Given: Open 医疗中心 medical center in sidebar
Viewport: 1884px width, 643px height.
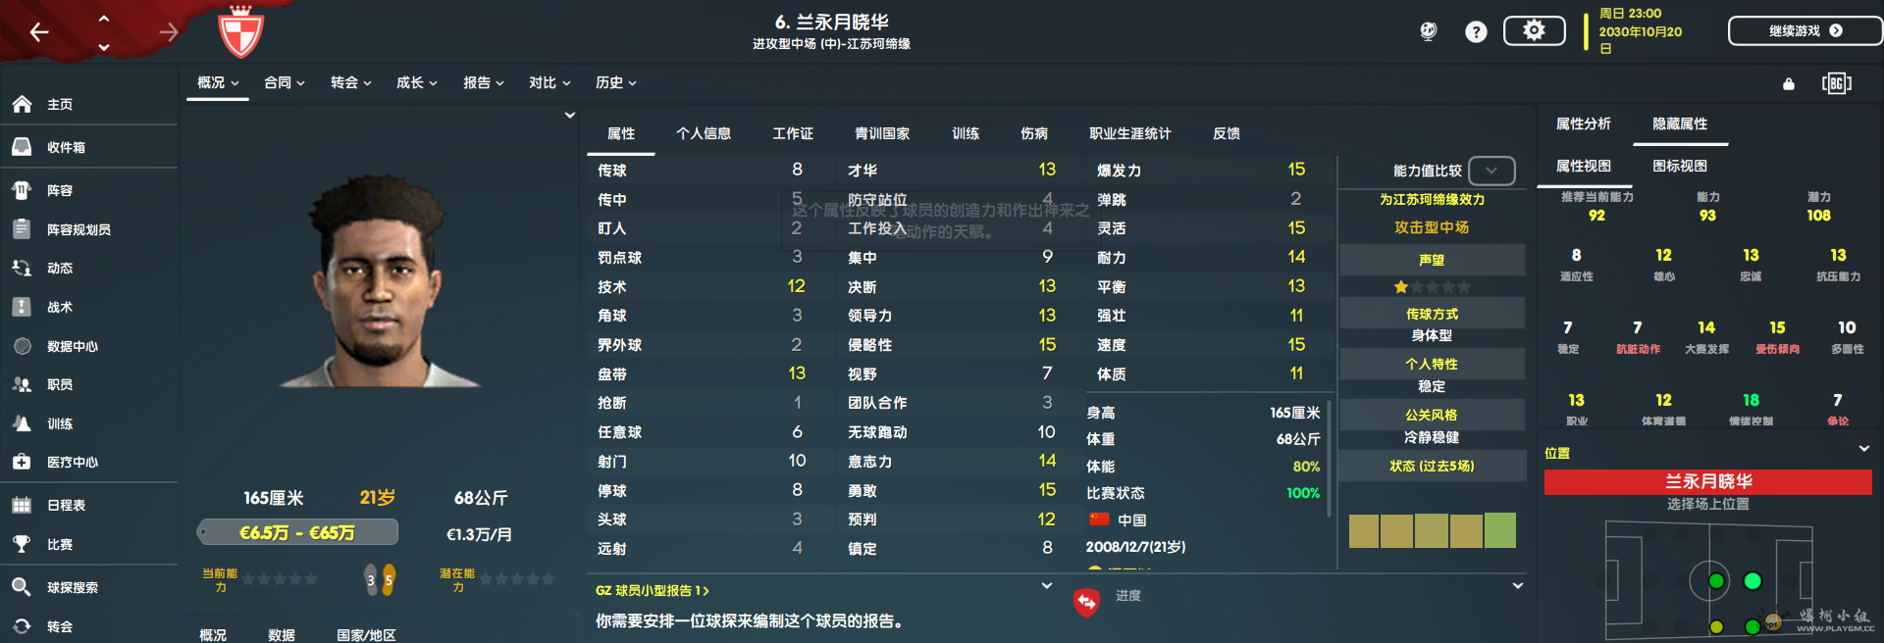Looking at the screenshot, I should point(72,462).
